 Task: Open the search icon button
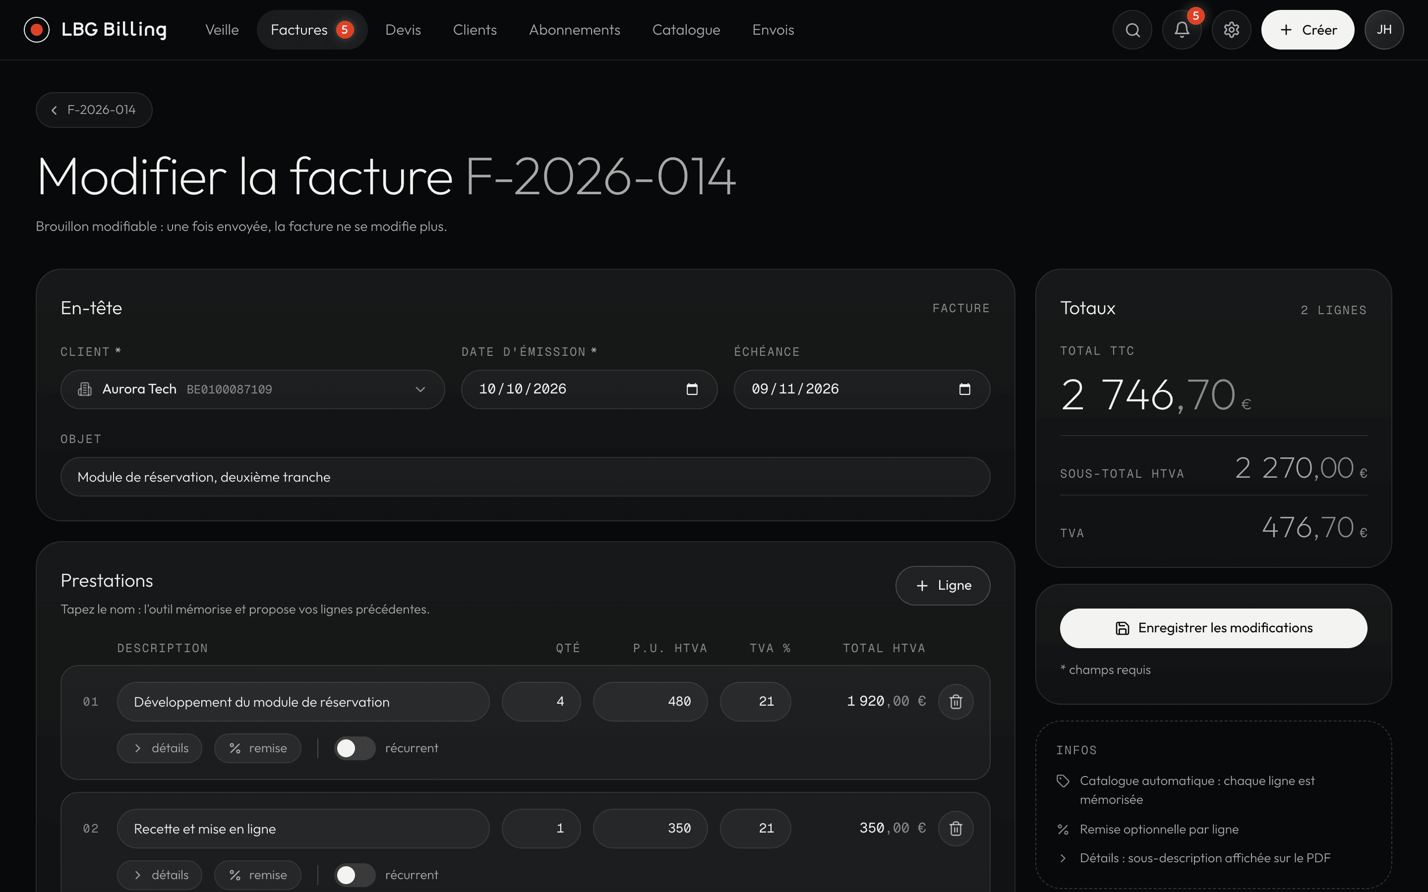click(x=1132, y=30)
